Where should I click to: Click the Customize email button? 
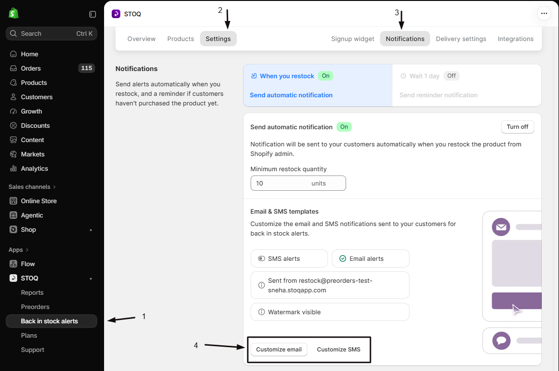click(x=279, y=349)
